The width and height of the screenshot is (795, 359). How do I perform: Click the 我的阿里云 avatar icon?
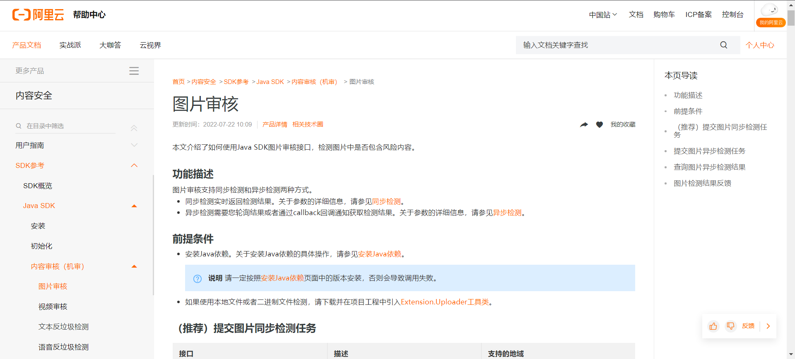coord(771,15)
